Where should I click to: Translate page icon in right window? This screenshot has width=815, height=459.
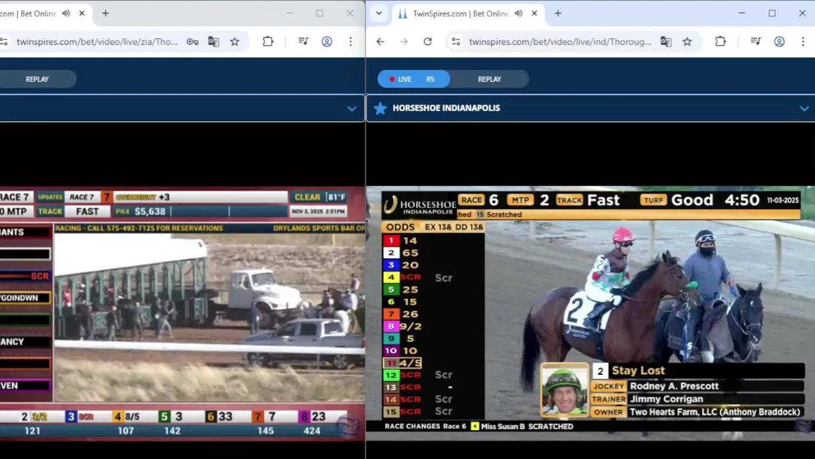pyautogui.click(x=666, y=41)
